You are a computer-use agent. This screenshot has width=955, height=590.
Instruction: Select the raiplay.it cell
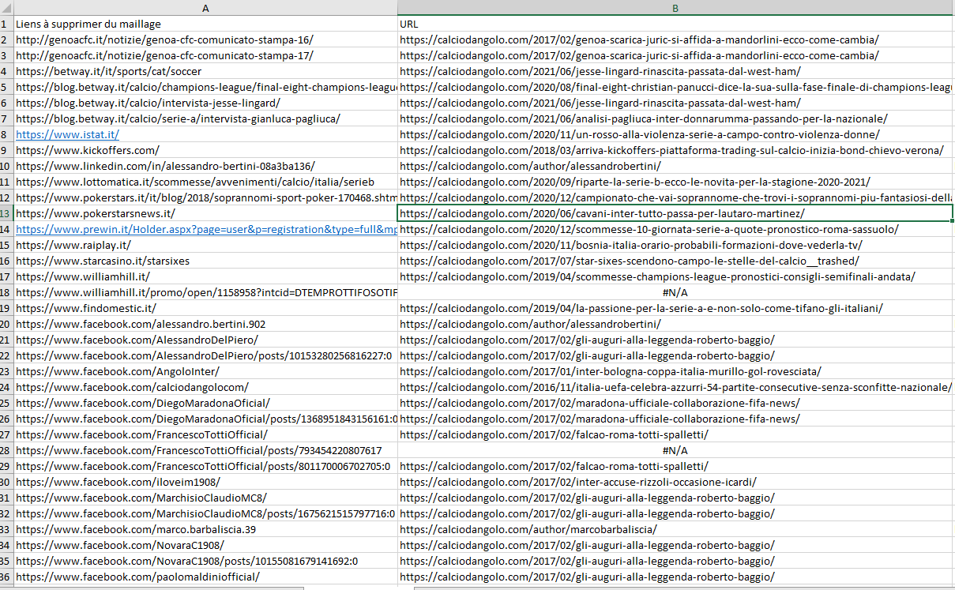tap(73, 245)
